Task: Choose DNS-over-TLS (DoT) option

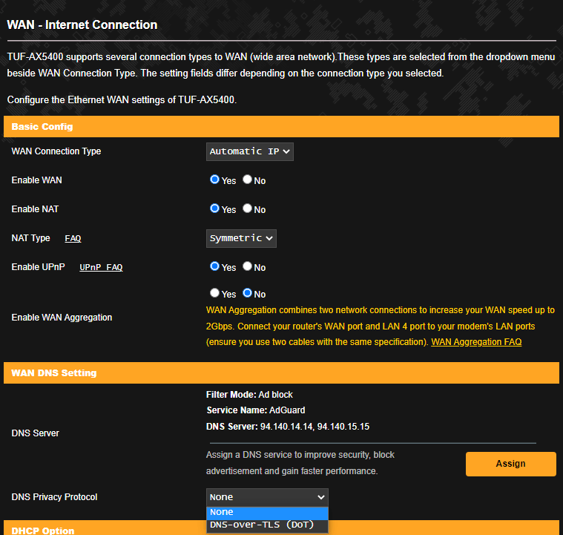Action: (267, 525)
